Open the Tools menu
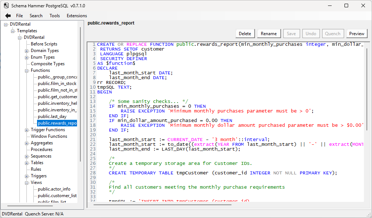372x218 pixels. [54, 15]
